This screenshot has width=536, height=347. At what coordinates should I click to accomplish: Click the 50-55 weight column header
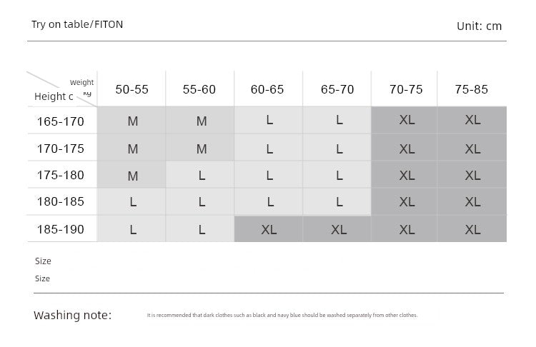[x=131, y=90]
